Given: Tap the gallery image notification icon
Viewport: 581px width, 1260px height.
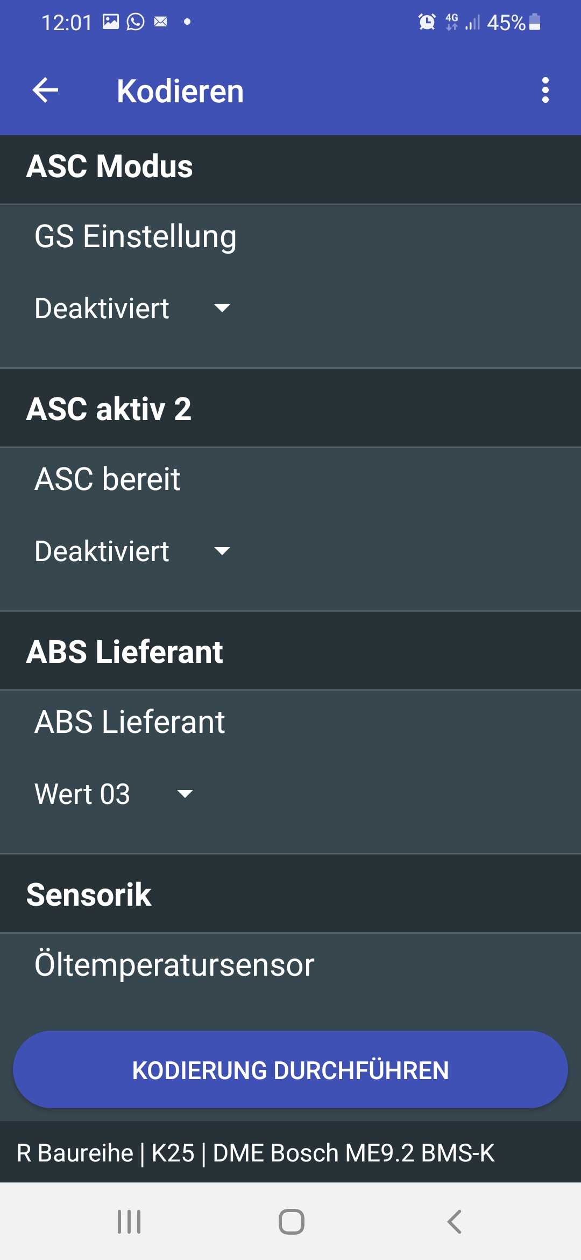Looking at the screenshot, I should [x=111, y=22].
